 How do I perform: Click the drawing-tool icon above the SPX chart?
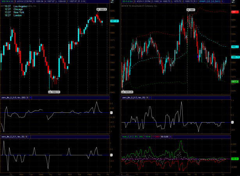tap(112, 2)
